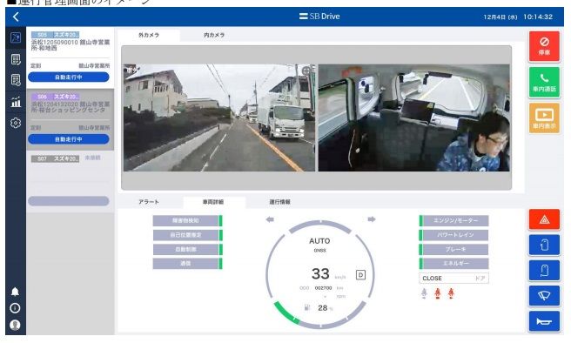Viewport: 571px width, 343px height.
Task: Open the settings gear in the sidebar
Action: [x=16, y=123]
